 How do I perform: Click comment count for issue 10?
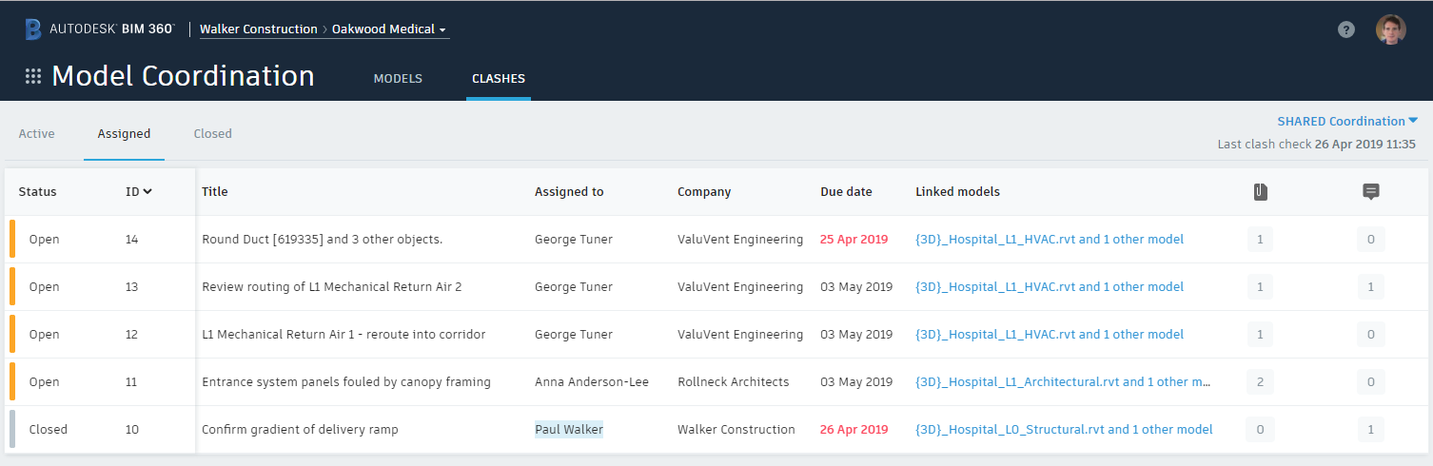(1371, 430)
